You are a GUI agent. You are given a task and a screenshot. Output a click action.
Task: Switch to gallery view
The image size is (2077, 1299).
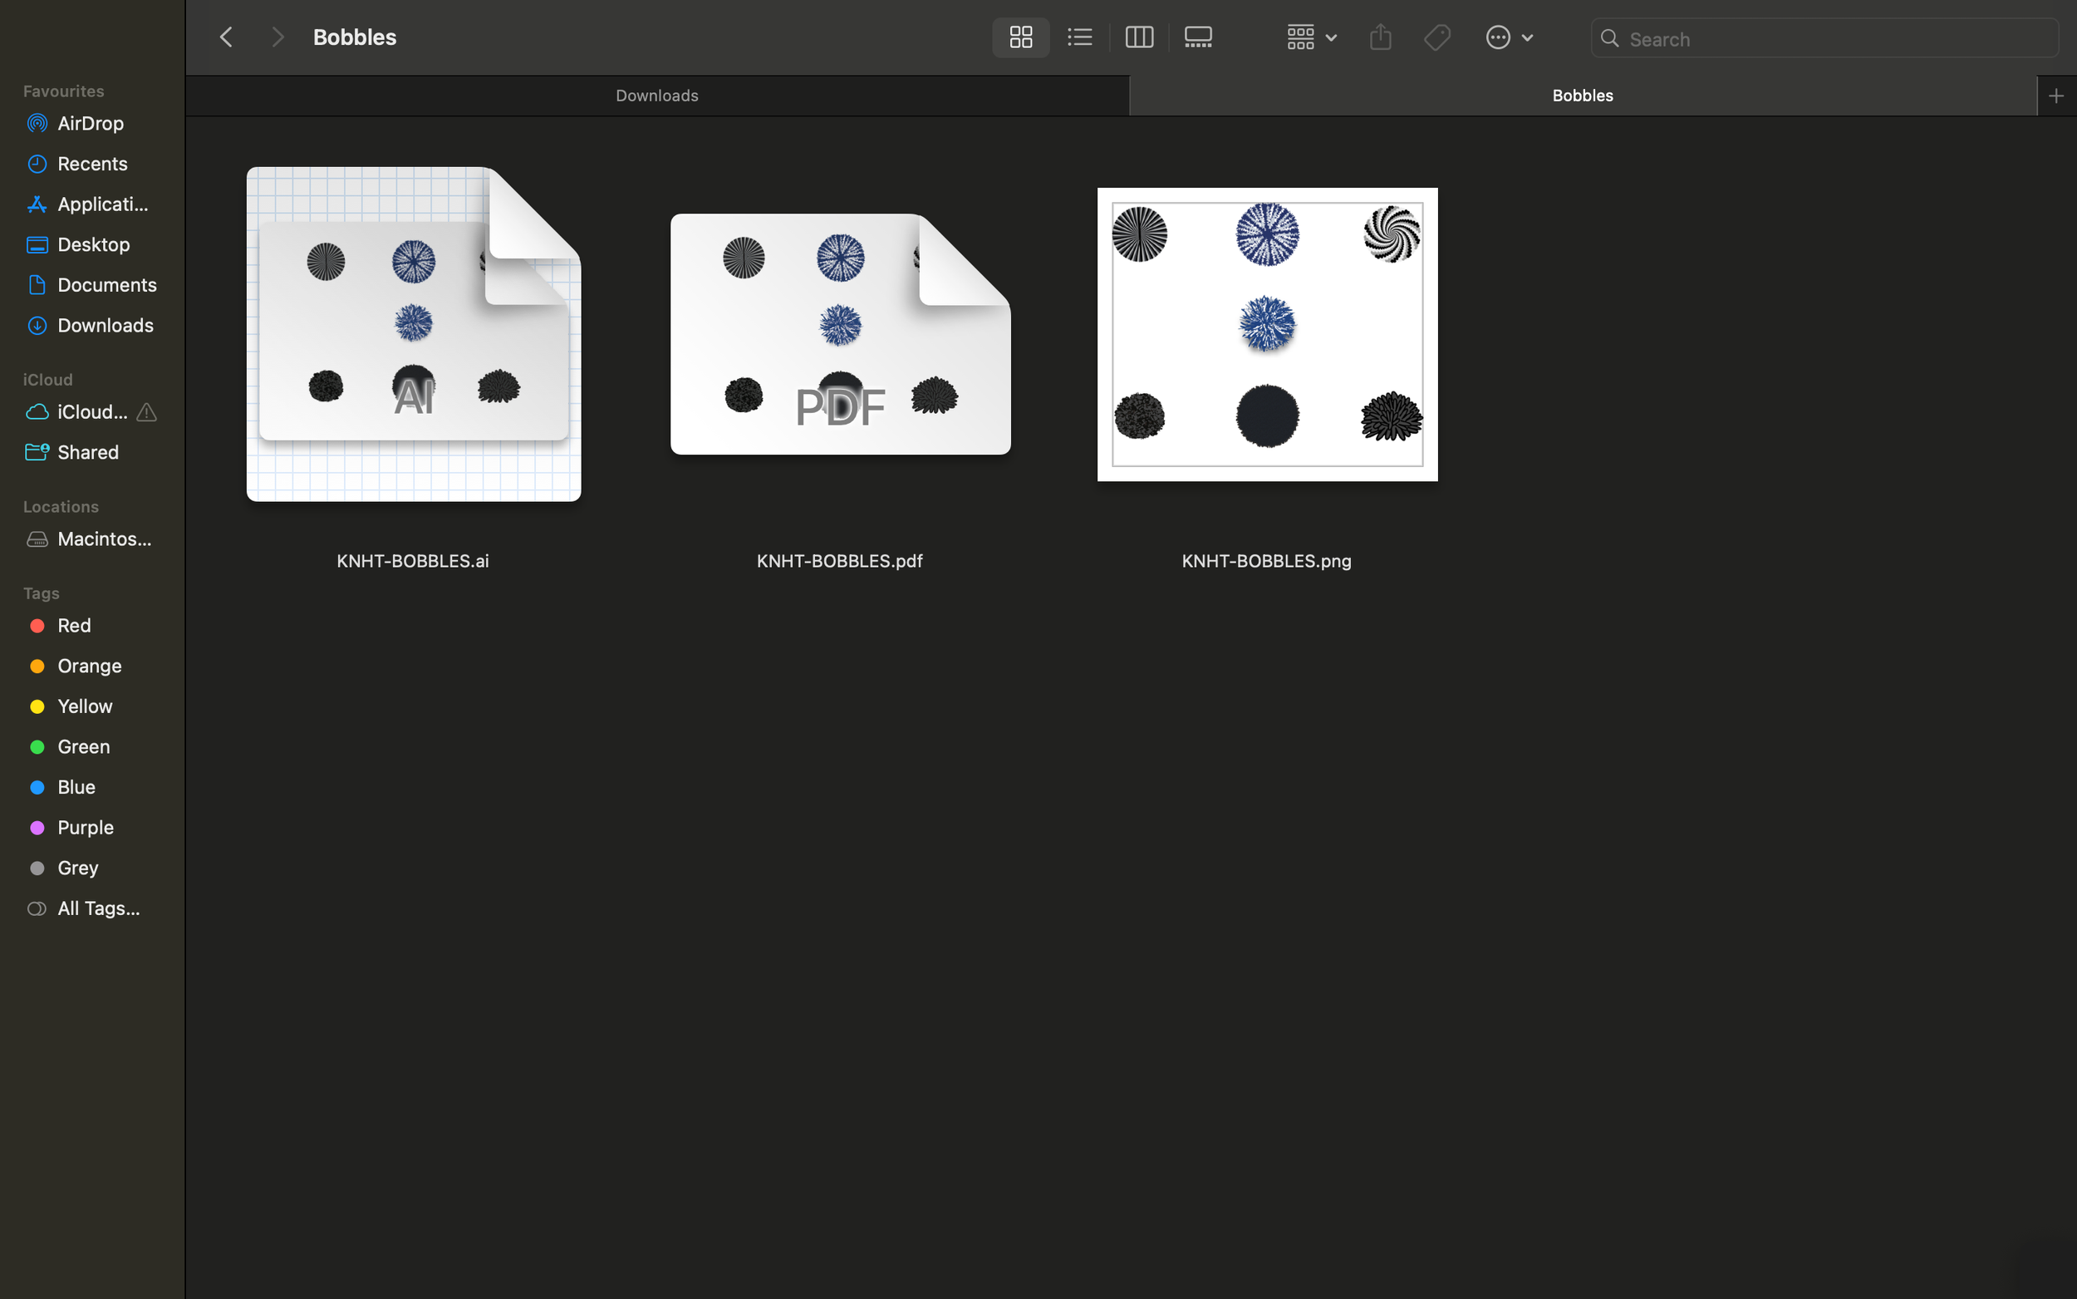click(x=1197, y=37)
